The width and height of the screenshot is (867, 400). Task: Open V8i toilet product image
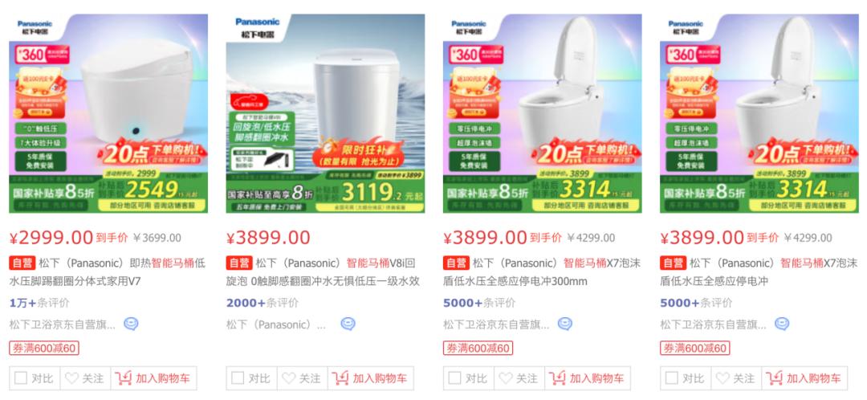pyautogui.click(x=325, y=113)
